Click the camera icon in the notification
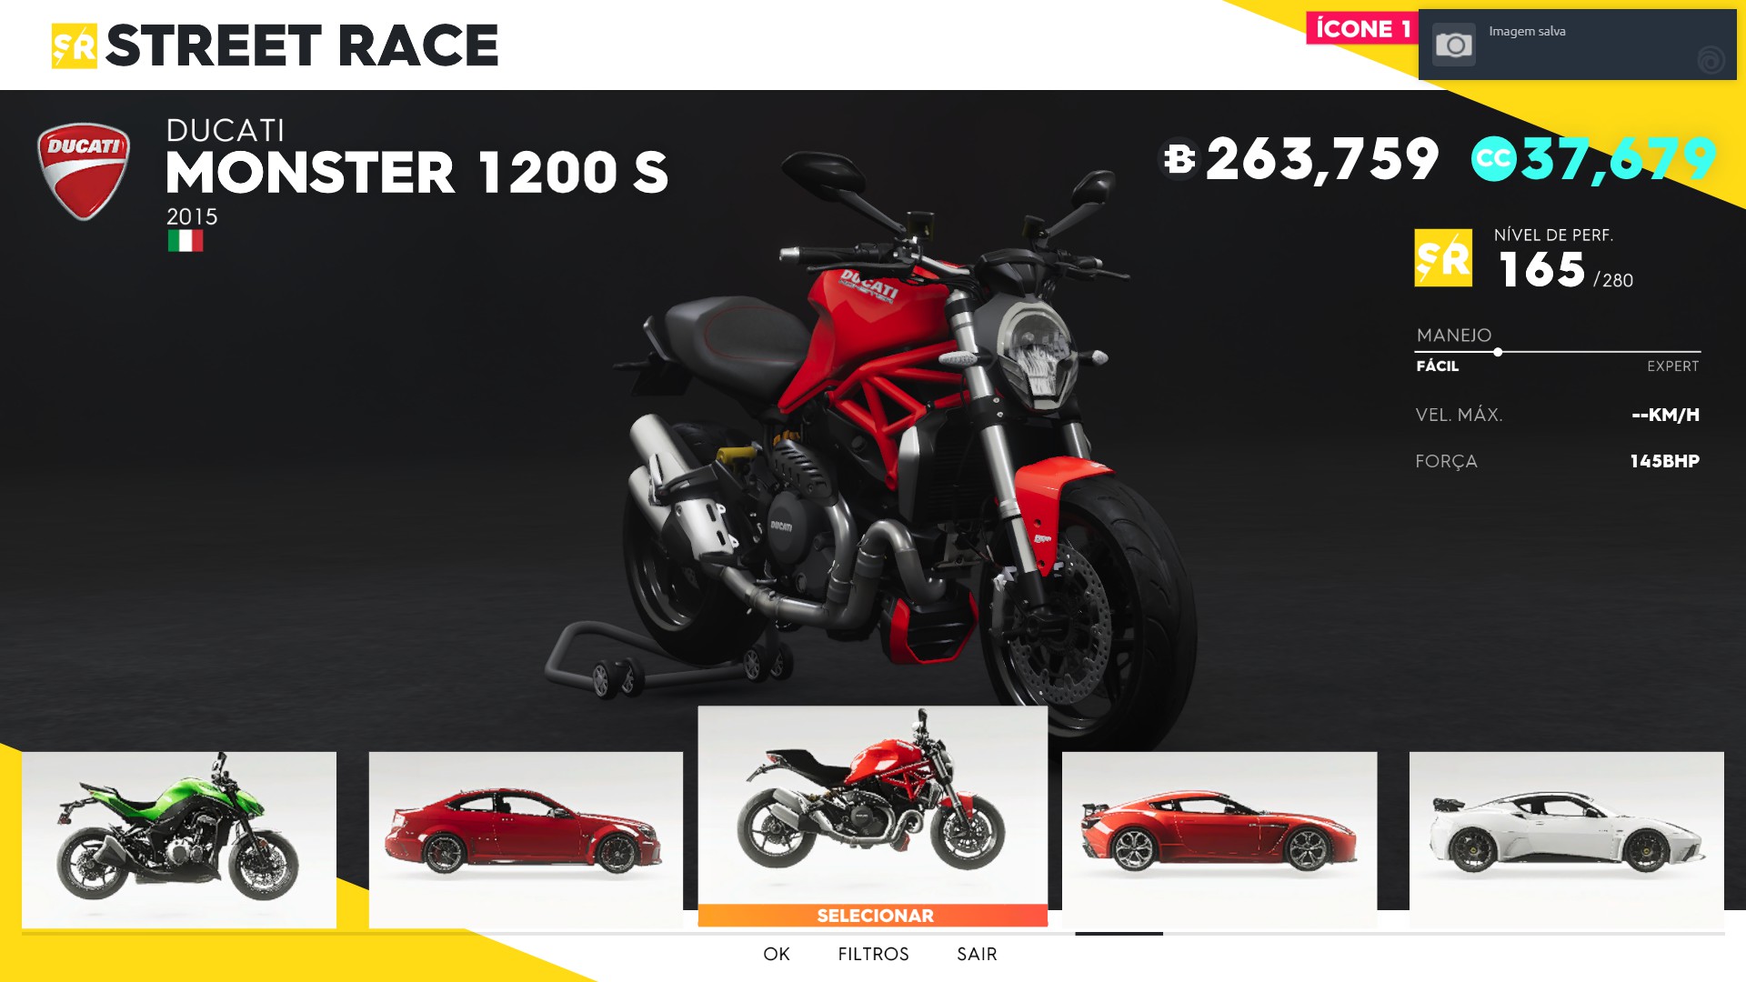The height and width of the screenshot is (982, 1746). point(1453,45)
